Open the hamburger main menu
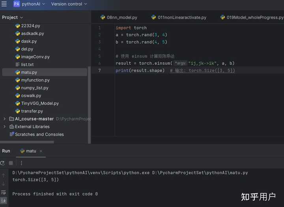This screenshot has width=284, height=207. click(x=4, y=4)
